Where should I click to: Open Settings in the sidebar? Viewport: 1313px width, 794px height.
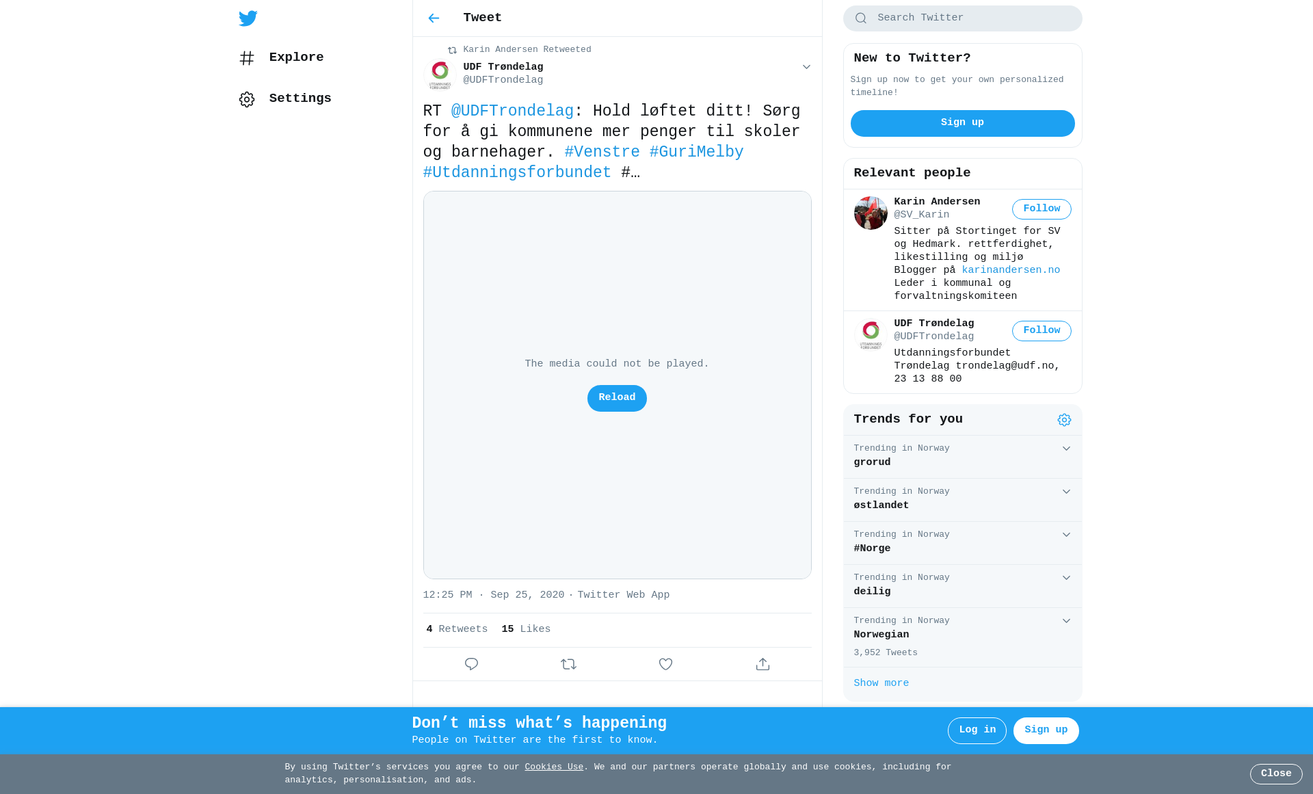point(285,99)
